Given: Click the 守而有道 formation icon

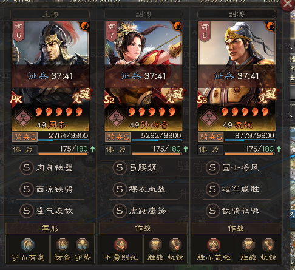Looking at the screenshot, I should point(28,245).
